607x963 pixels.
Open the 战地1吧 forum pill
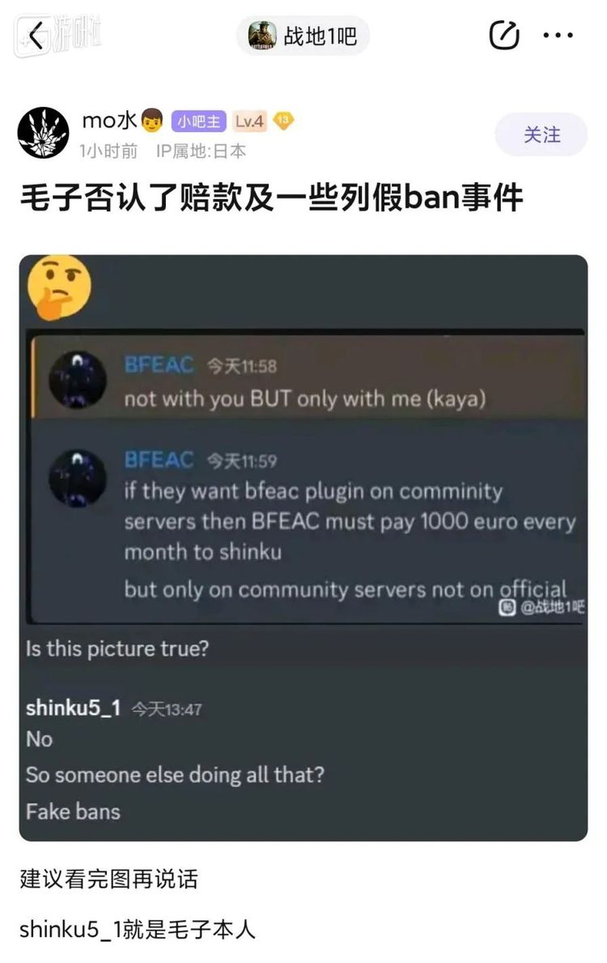303,36
